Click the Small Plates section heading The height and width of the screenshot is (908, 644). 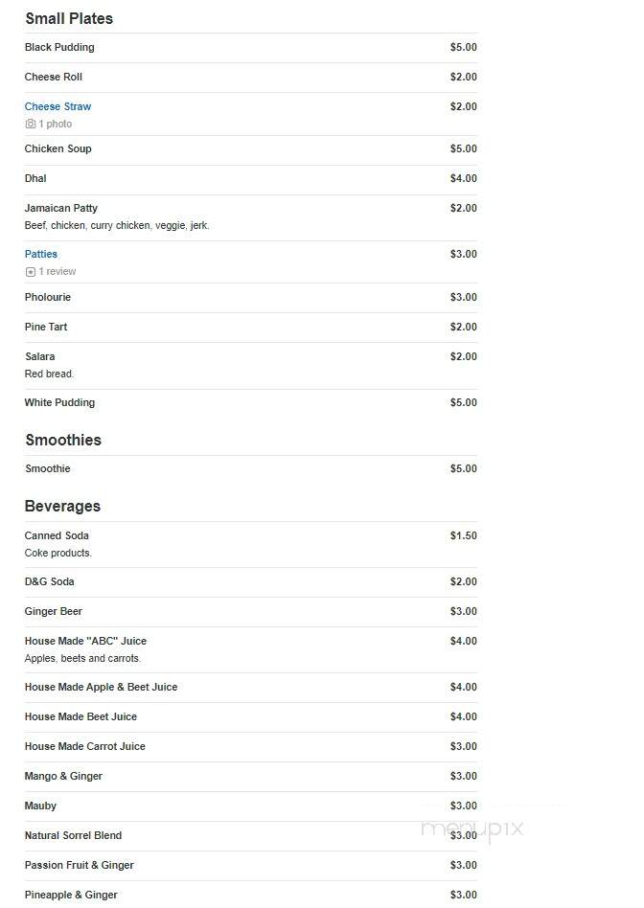point(69,18)
